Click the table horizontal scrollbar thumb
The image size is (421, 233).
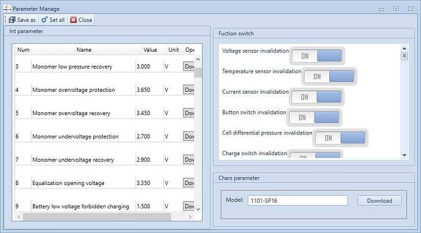(97, 217)
